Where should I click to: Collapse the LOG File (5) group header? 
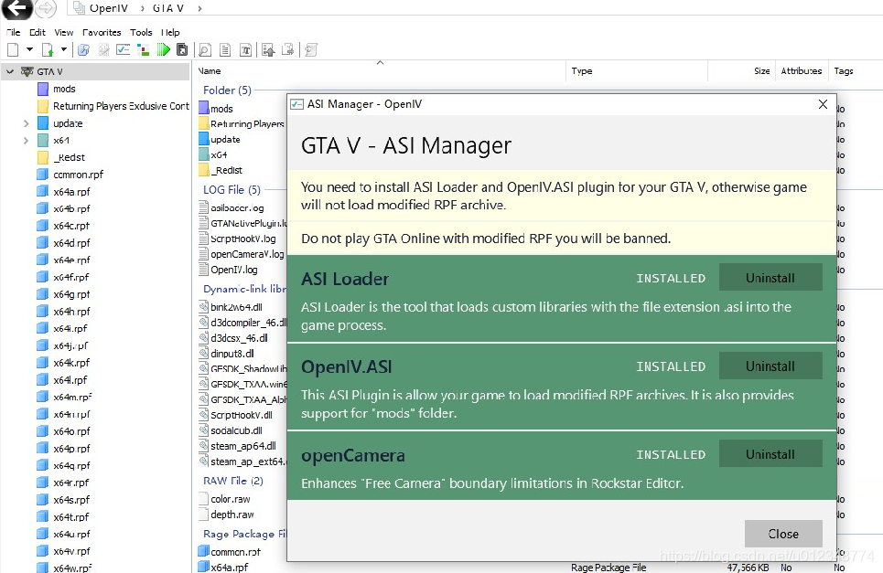click(232, 189)
